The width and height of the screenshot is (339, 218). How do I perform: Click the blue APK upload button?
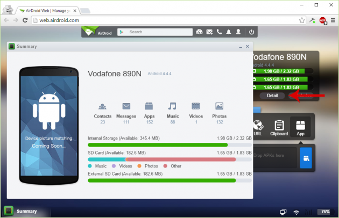point(306,158)
